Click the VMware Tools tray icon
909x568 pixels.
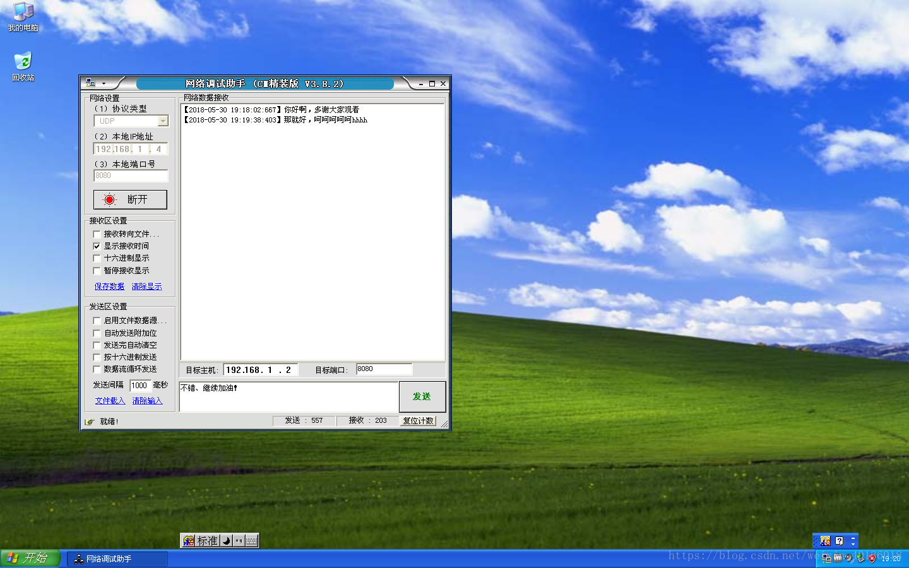pos(838,558)
